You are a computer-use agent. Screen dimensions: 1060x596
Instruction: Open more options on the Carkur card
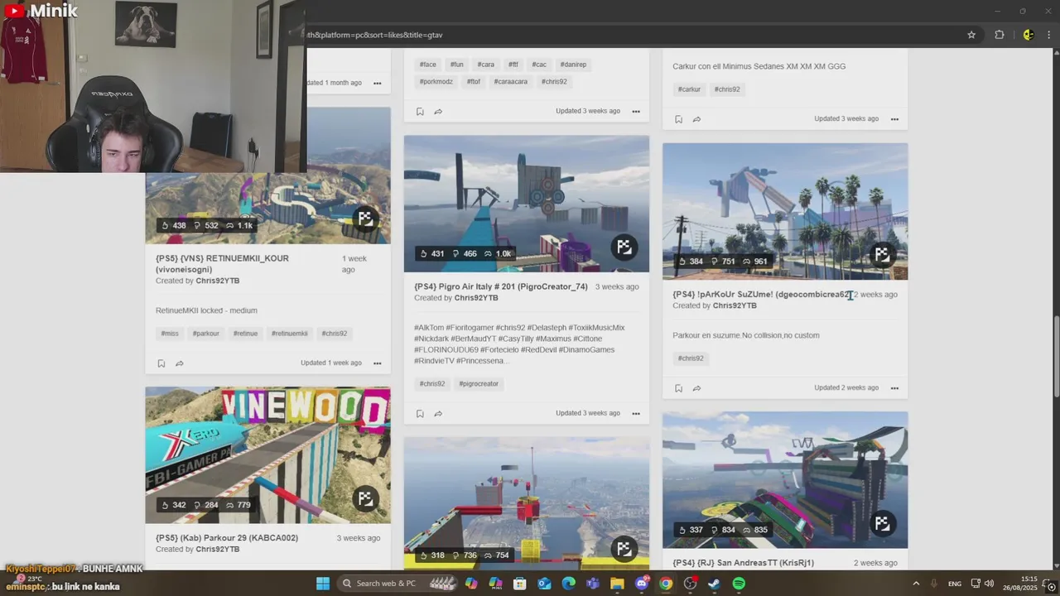pos(894,119)
